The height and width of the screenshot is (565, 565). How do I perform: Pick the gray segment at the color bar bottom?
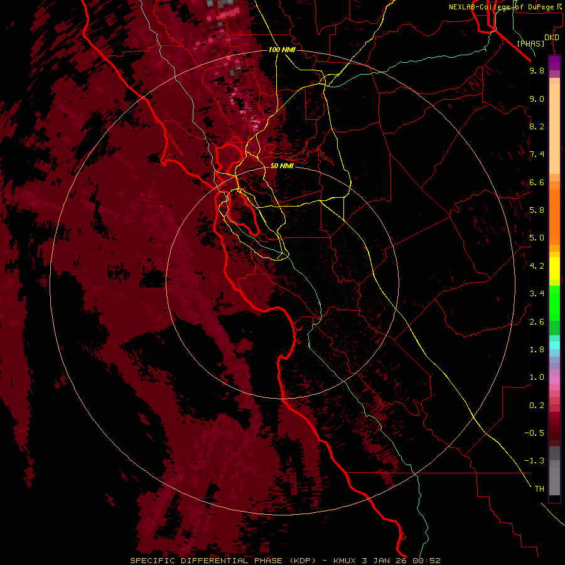554,481
